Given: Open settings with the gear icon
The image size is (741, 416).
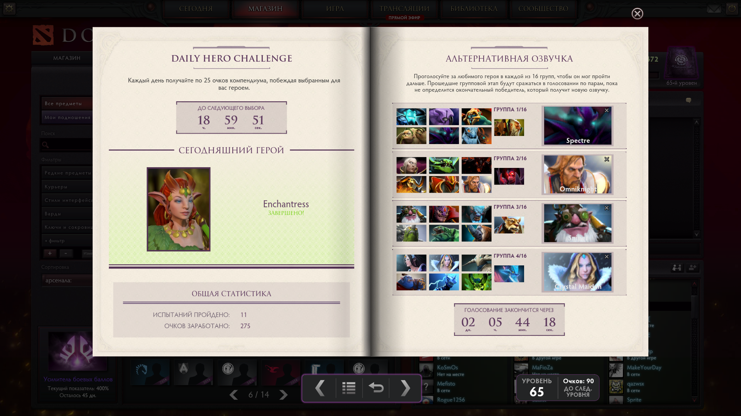Looking at the screenshot, I should click(x=9, y=8).
